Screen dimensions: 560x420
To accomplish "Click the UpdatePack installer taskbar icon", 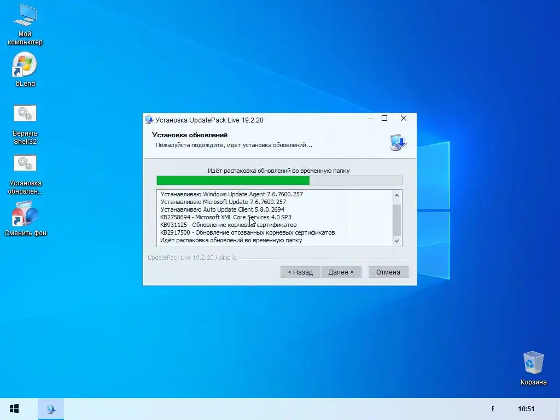I will pos(51,409).
